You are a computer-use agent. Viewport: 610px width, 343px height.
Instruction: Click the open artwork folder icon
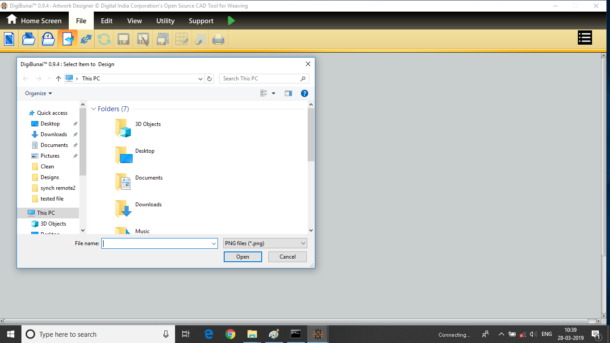(x=29, y=39)
